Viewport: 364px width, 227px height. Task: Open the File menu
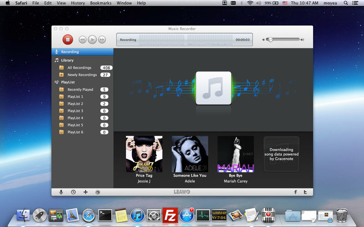pyautogui.click(x=35, y=3)
